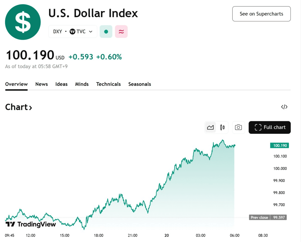Viewport: 301px width, 242px height.
Task: Open the News tab
Action: click(42, 84)
